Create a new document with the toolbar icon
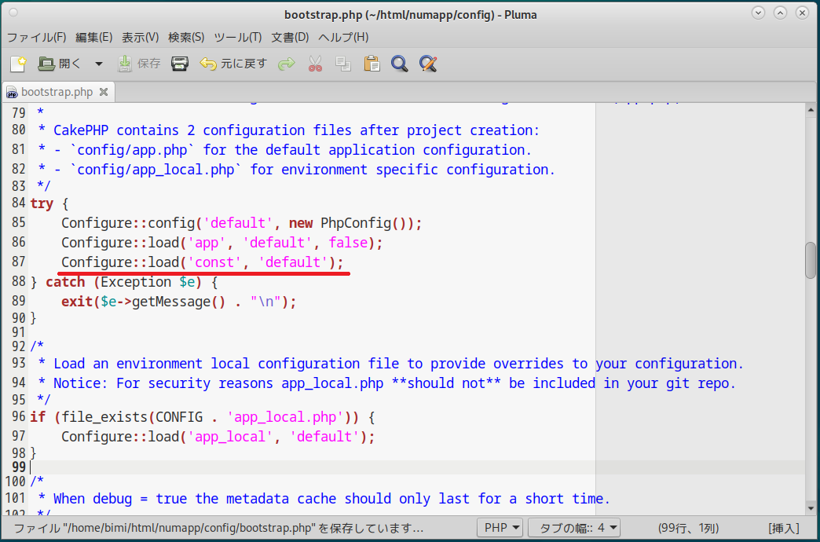The width and height of the screenshot is (820, 542). pos(18,64)
